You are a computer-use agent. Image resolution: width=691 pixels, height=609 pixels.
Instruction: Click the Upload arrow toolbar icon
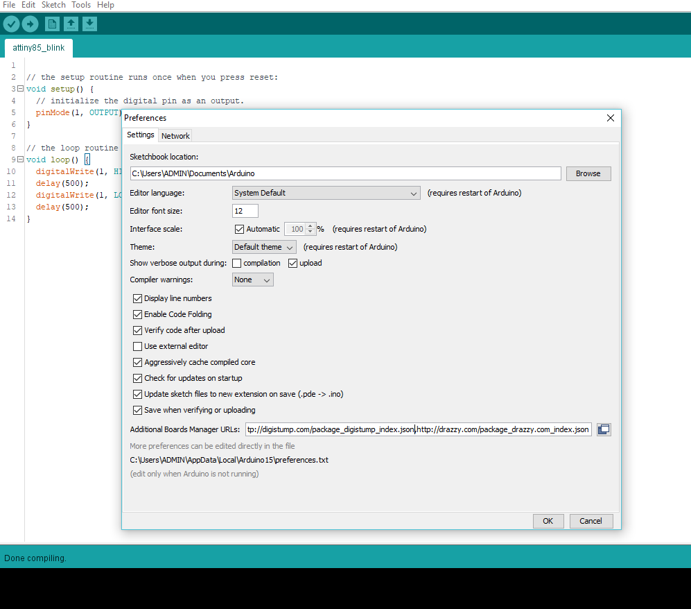click(30, 24)
